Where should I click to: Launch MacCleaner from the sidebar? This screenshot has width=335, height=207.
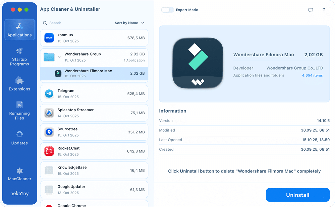pyautogui.click(x=19, y=175)
